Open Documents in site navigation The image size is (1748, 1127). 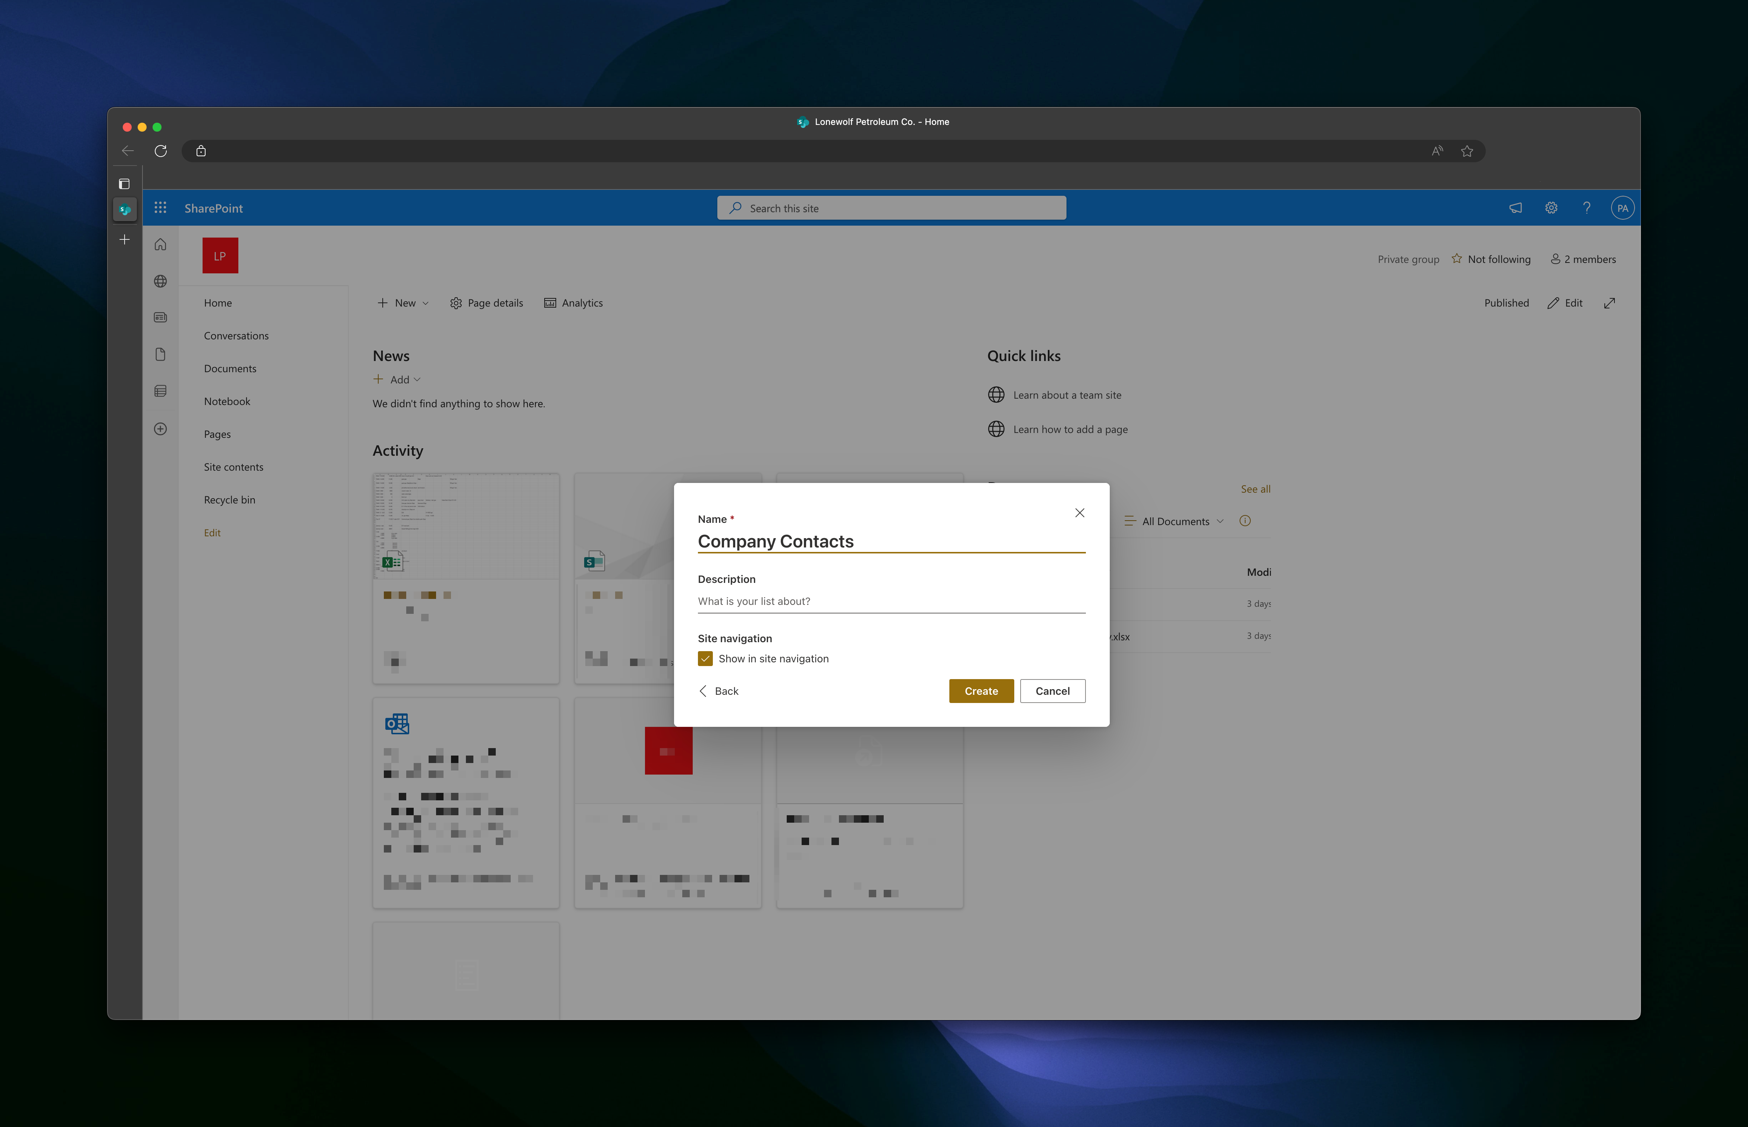[x=230, y=369]
